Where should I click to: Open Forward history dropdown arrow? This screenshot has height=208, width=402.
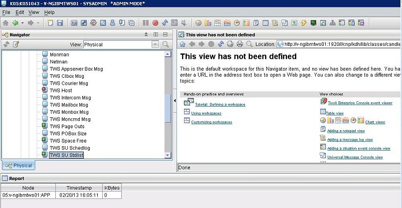(x=38, y=23)
